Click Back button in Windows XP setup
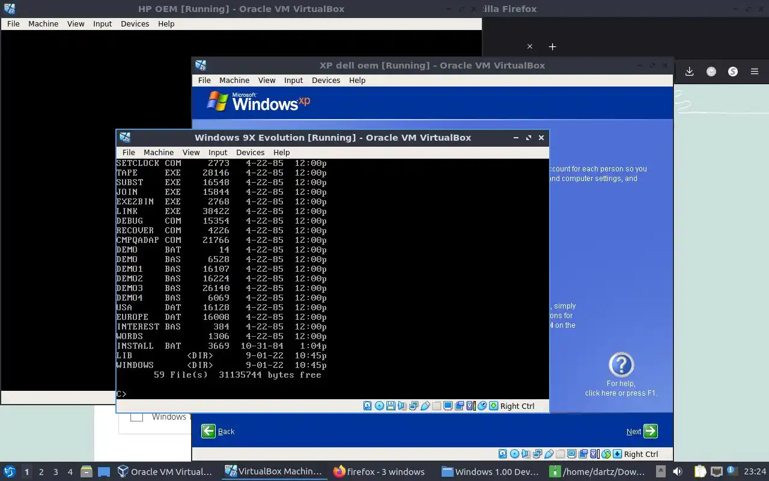The width and height of the screenshot is (769, 481). [217, 431]
